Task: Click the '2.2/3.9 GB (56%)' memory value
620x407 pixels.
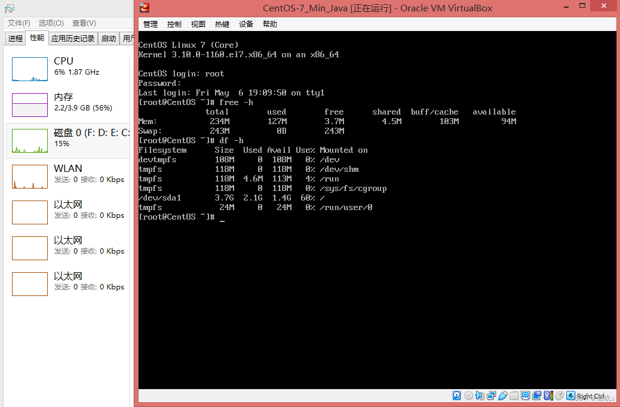Action: coord(83,108)
